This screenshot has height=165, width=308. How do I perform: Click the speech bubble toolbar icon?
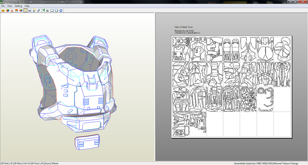(34, 10)
